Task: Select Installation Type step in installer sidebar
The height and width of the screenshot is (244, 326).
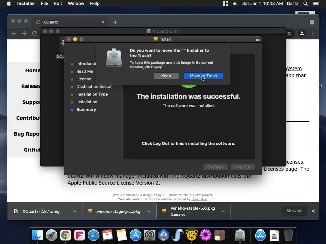Action: click(x=92, y=94)
